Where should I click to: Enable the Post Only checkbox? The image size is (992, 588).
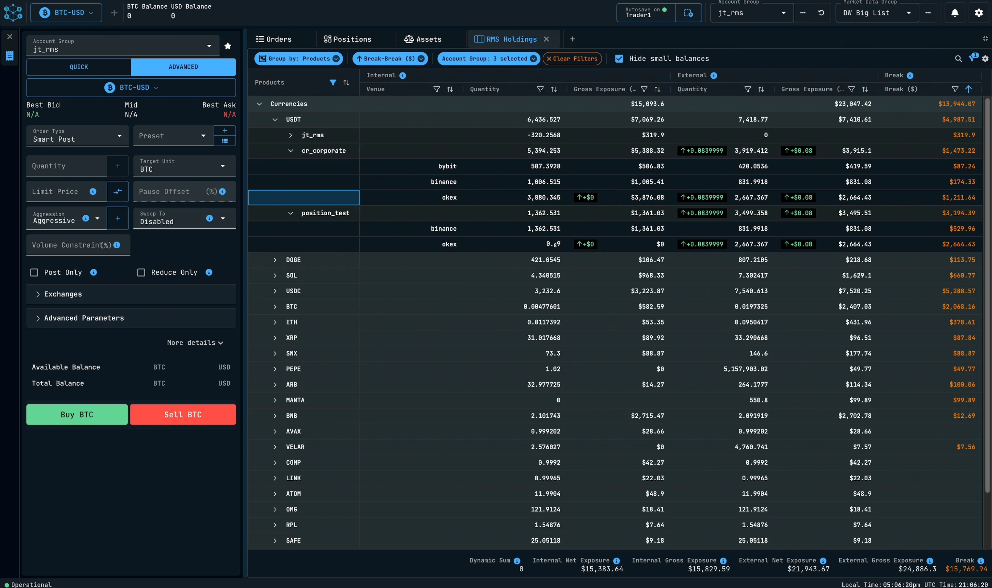point(34,272)
